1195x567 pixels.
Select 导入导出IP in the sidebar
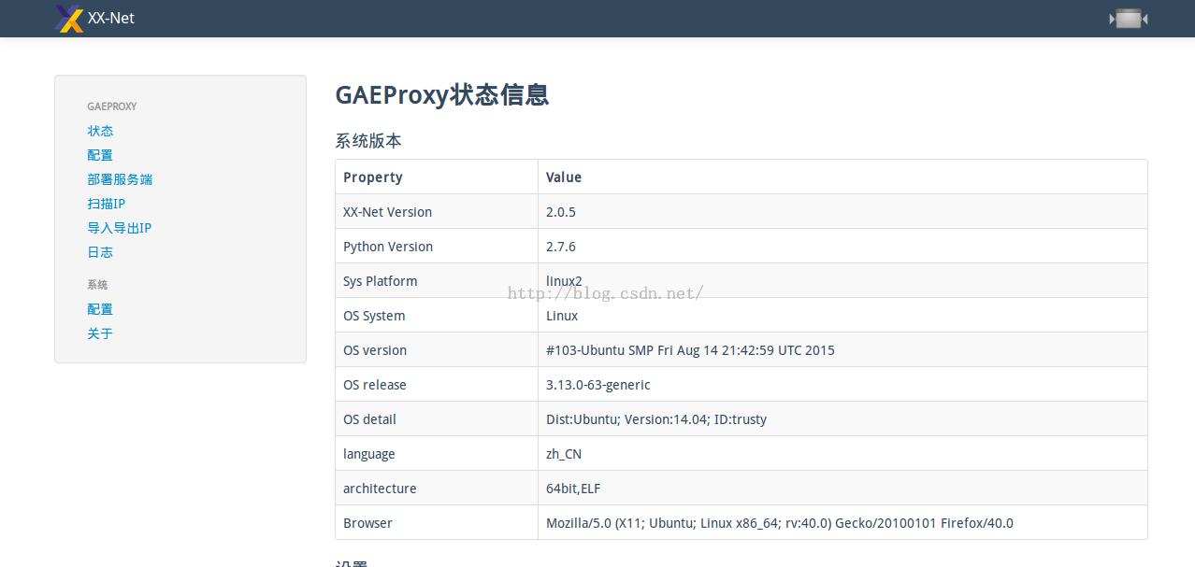tap(120, 228)
